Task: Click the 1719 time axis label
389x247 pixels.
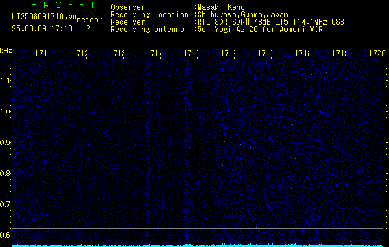Action: pos(340,54)
